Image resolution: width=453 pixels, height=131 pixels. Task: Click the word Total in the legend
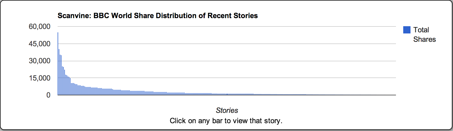(421, 30)
